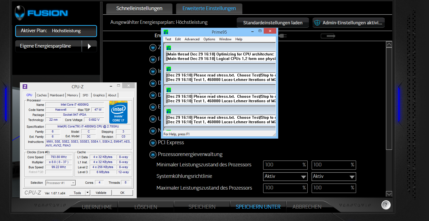The width and height of the screenshot is (429, 221).
Task: Click the resize grip of the Prime95 window
Action: pos(275,134)
